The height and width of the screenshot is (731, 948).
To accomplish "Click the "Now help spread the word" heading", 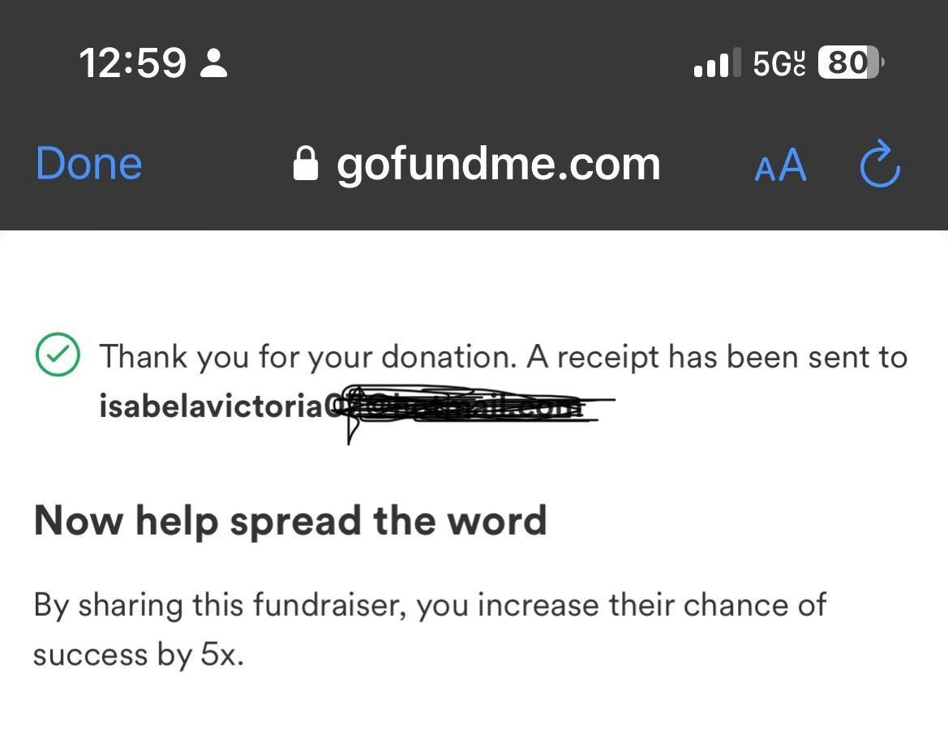I will pos(290,520).
